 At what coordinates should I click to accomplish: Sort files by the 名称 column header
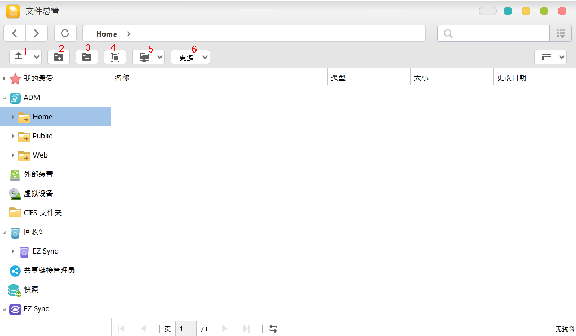pos(219,77)
